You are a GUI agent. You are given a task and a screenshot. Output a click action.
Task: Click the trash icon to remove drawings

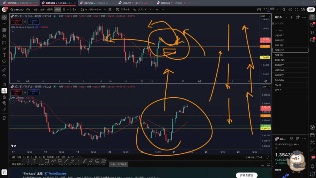pos(4,118)
